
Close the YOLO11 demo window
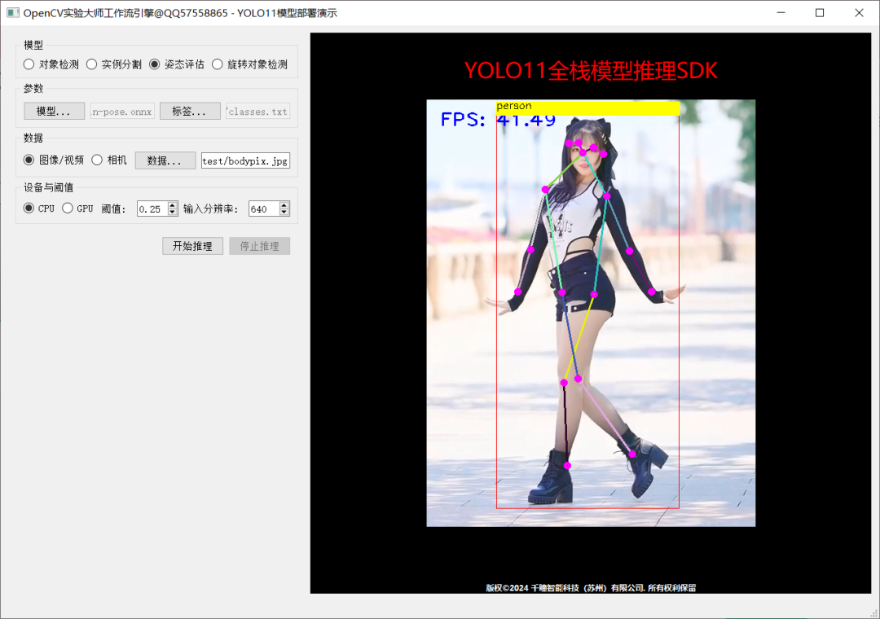coord(860,12)
